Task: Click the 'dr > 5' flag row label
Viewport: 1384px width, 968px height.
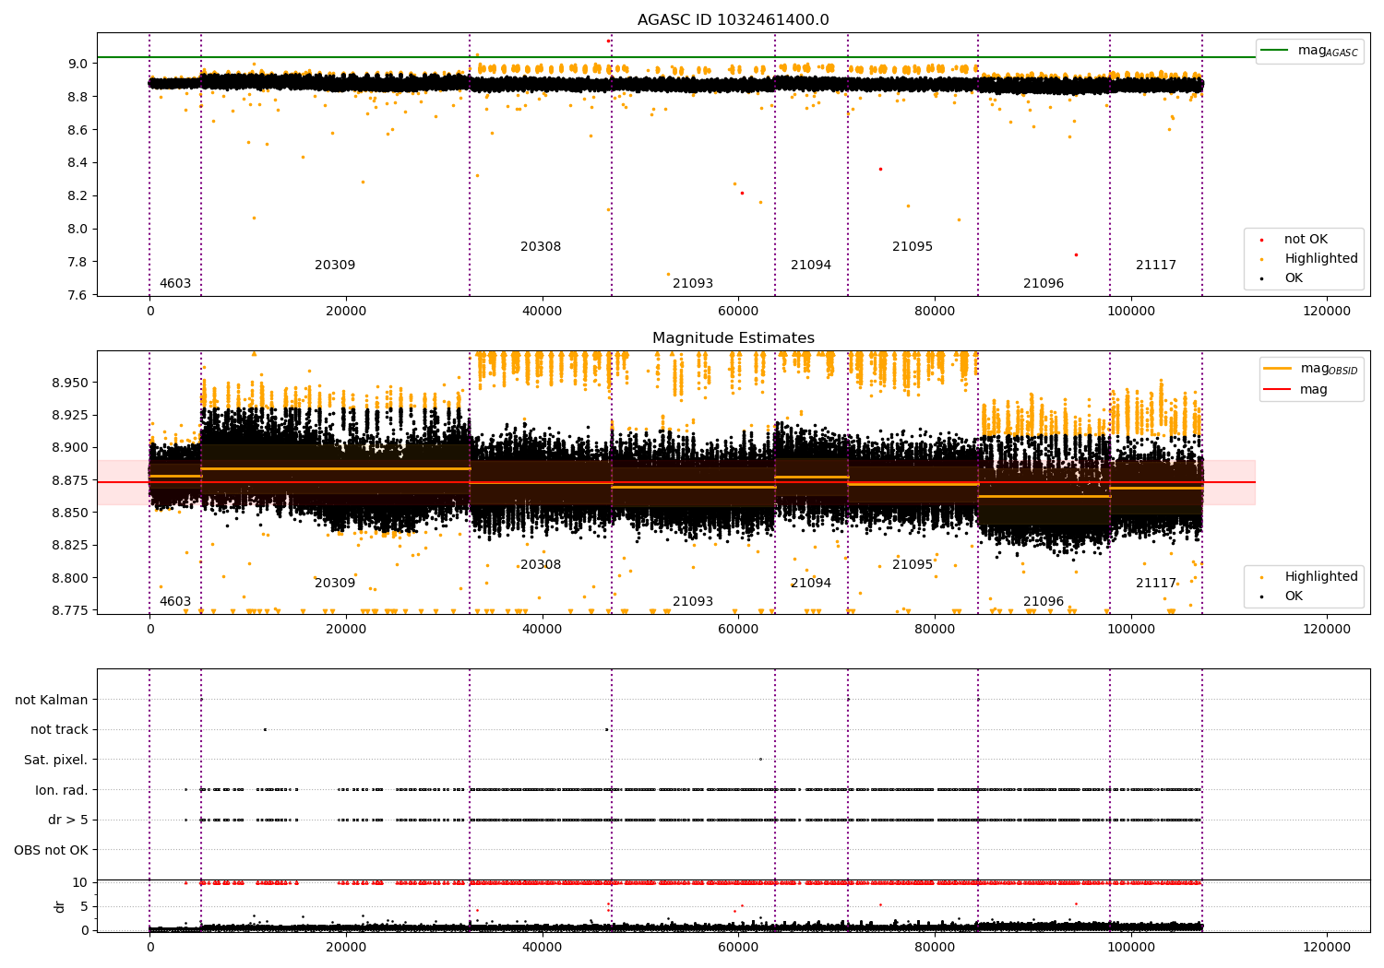Action: click(68, 820)
